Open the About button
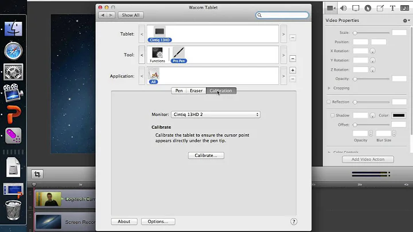The height and width of the screenshot is (232, 413). tap(124, 222)
